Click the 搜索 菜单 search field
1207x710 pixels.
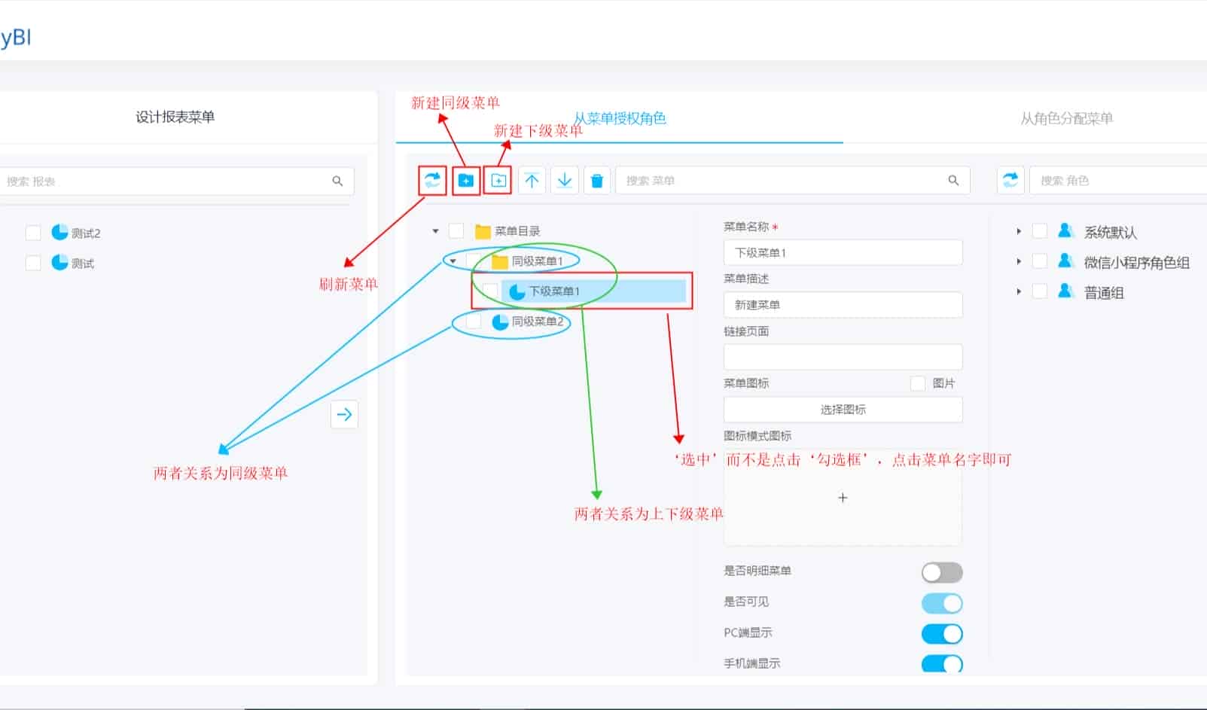point(793,181)
